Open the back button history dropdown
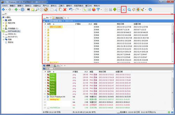 tap(6, 10)
